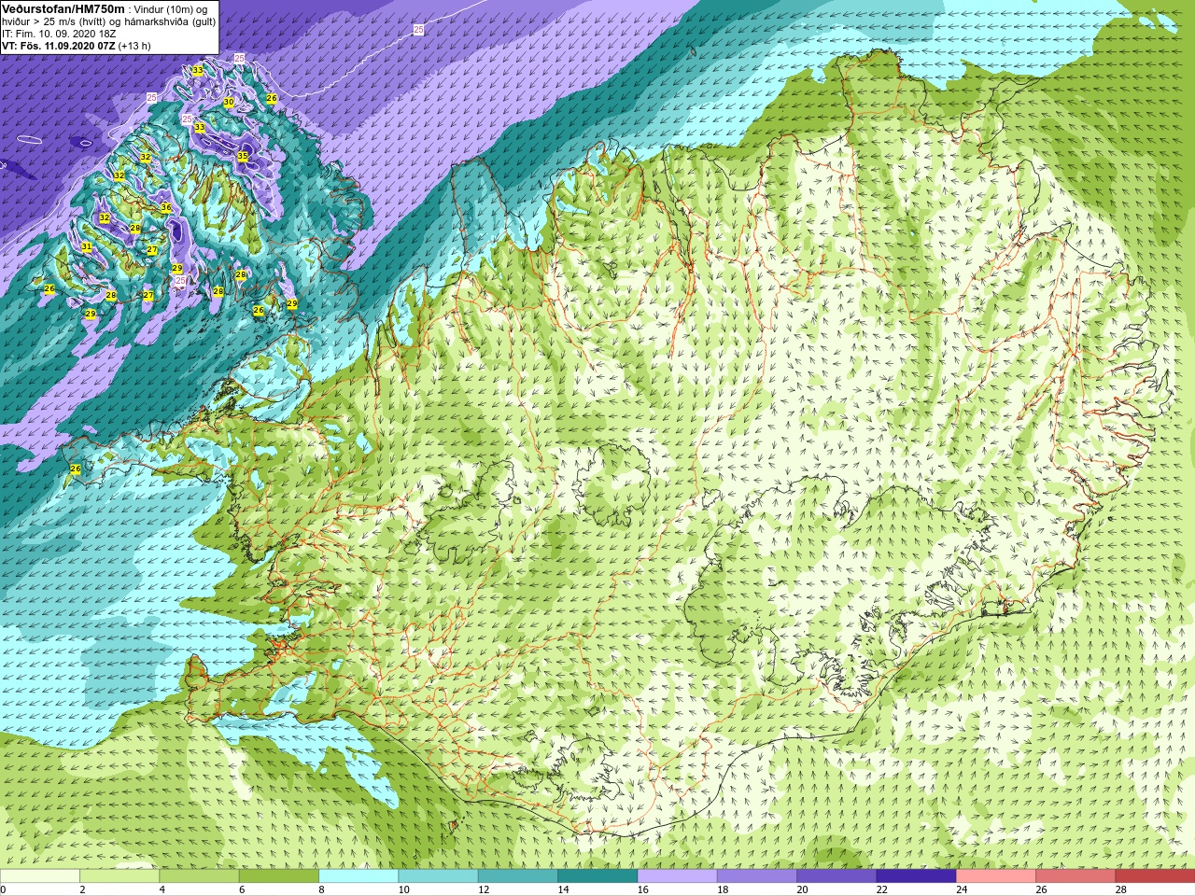
Task: Click the yellow 31 max gust marker
Action: [x=86, y=246]
